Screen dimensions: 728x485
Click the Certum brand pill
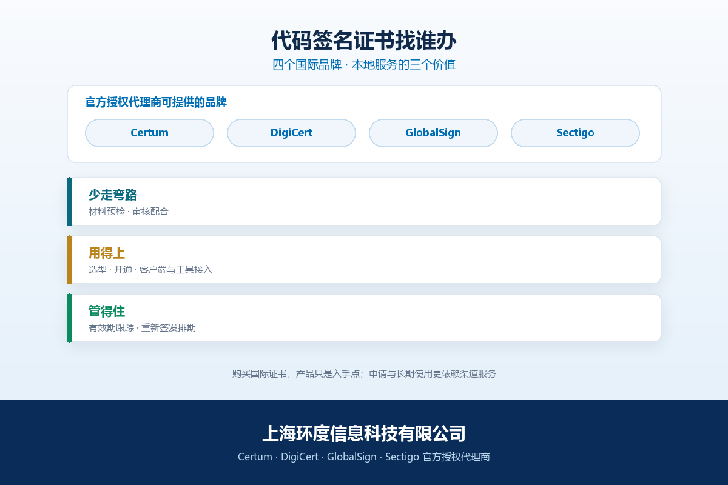click(x=149, y=133)
